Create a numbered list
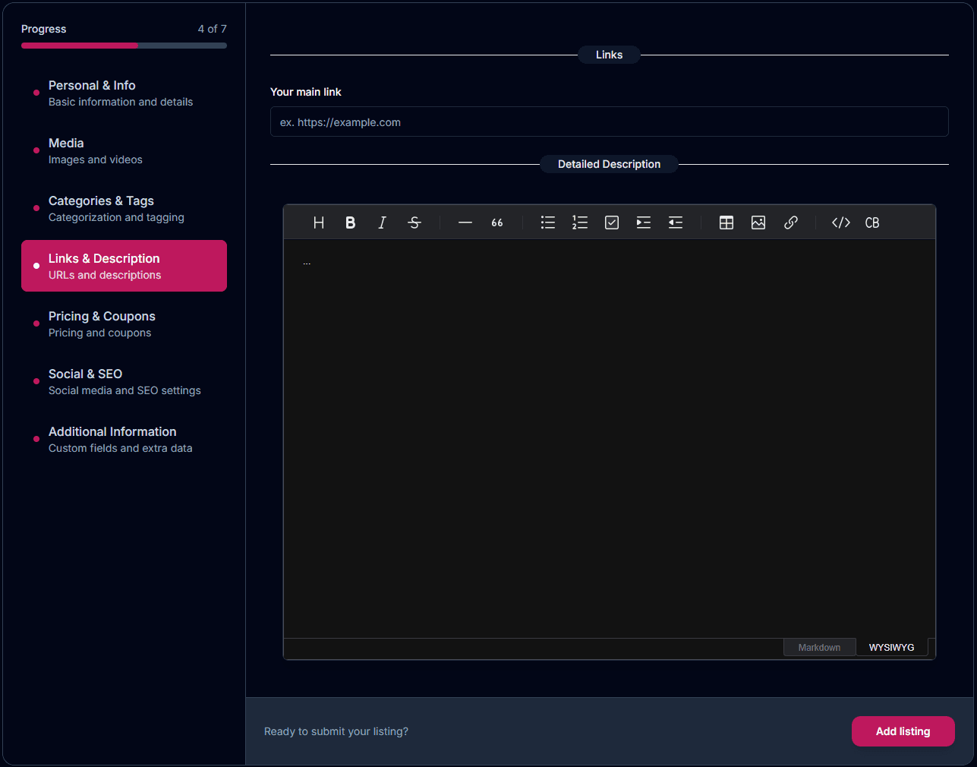 580,223
